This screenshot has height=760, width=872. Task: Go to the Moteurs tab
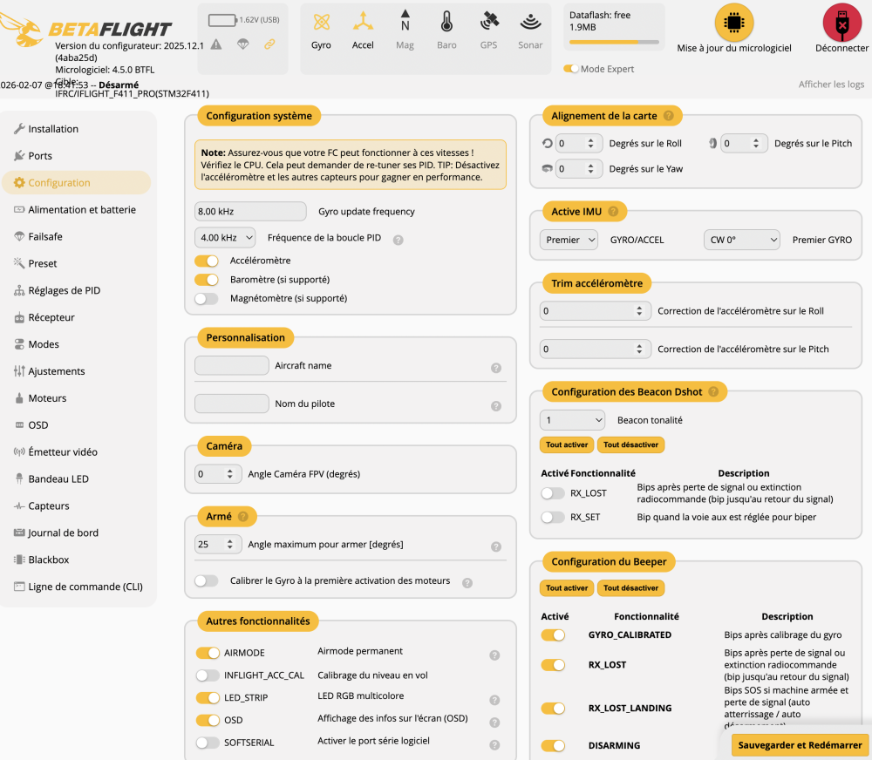click(47, 398)
